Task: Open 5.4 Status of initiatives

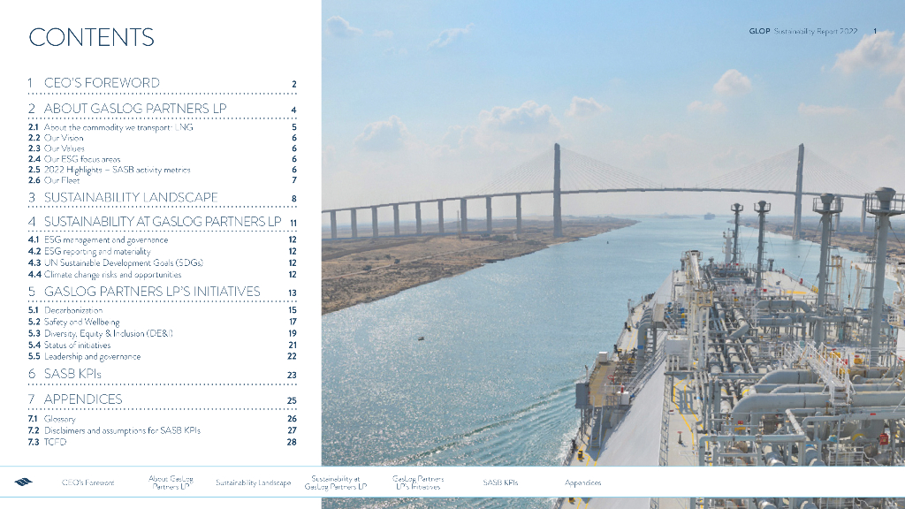Action: [163, 346]
